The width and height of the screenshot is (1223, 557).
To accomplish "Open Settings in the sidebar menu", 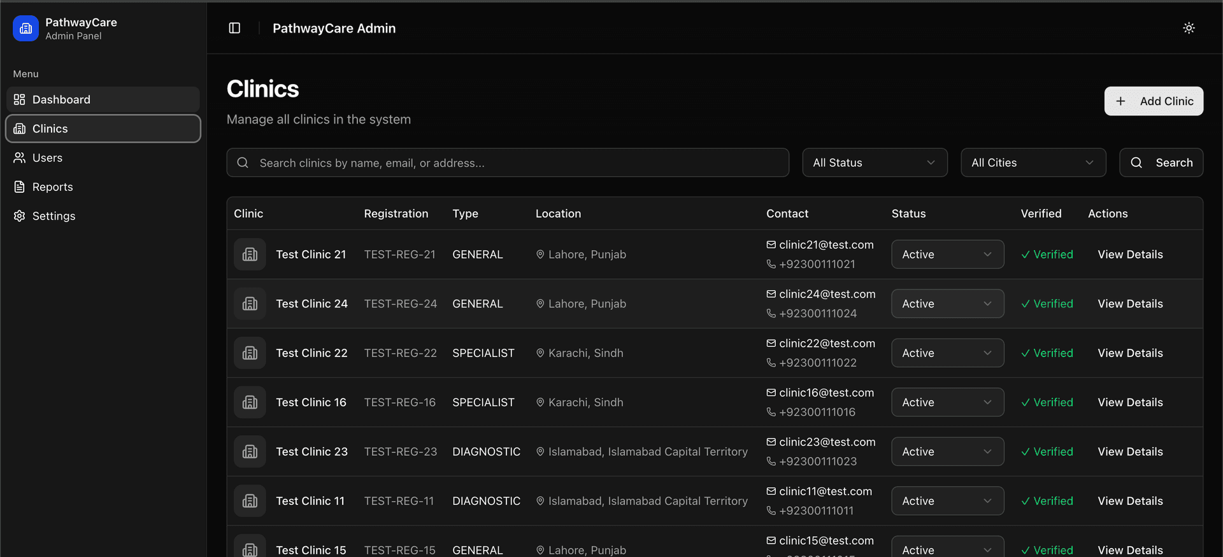I will (103, 216).
